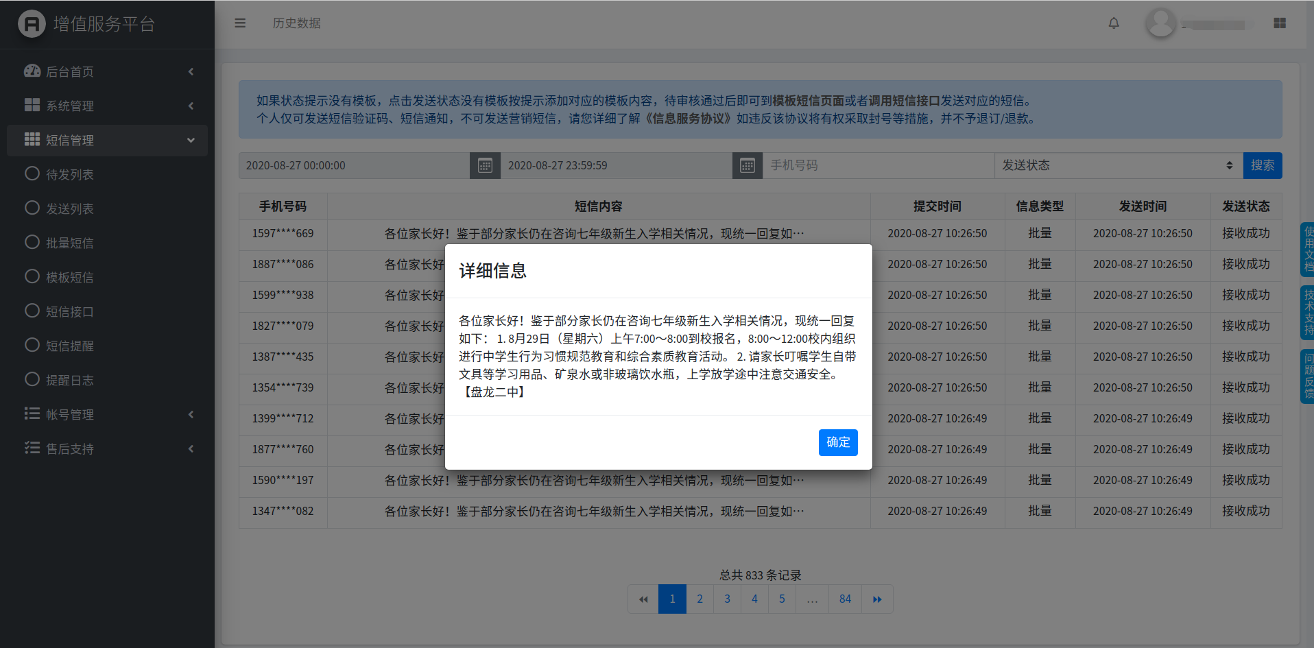Click the hamburger menu toggle icon
1314x648 pixels.
240,23
